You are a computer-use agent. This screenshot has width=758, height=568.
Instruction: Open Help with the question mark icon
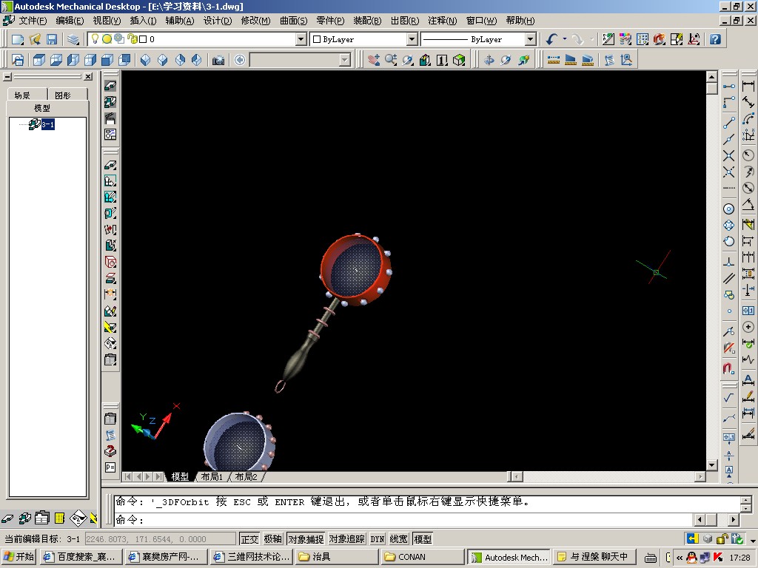point(716,40)
